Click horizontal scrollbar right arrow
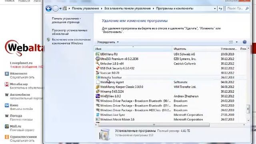This screenshot has height=144, width=256. [x=244, y=125]
